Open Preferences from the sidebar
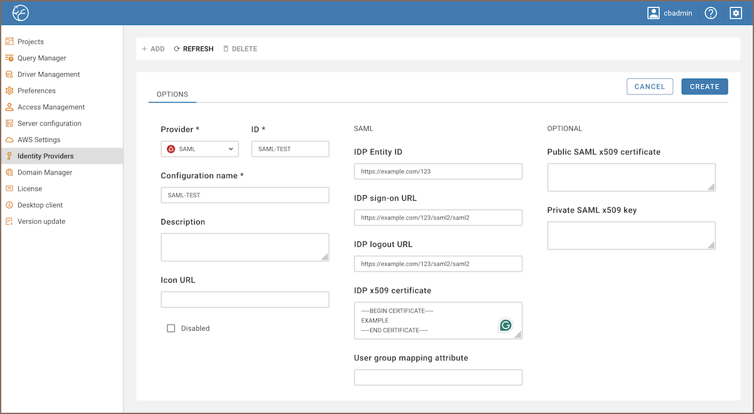The width and height of the screenshot is (754, 414). click(x=38, y=90)
